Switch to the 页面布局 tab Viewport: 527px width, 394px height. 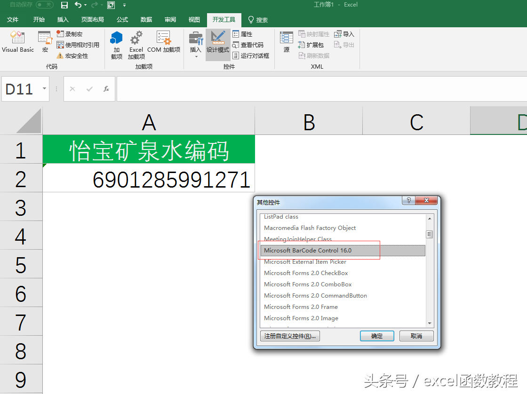click(92, 19)
